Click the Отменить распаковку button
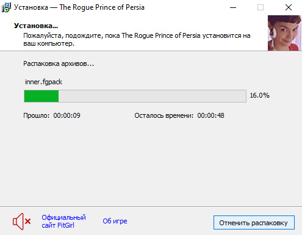The image size is (302, 235). click(x=254, y=223)
